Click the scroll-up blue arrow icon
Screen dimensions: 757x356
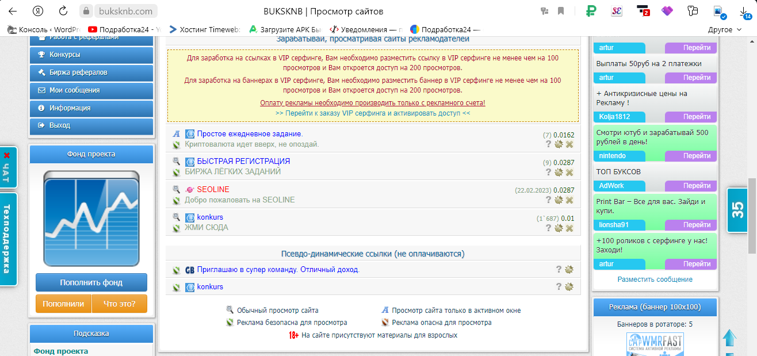tap(729, 338)
